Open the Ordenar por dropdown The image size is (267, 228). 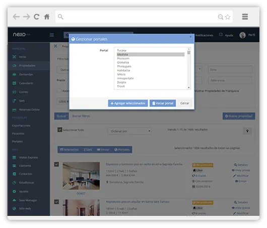tap(129, 131)
